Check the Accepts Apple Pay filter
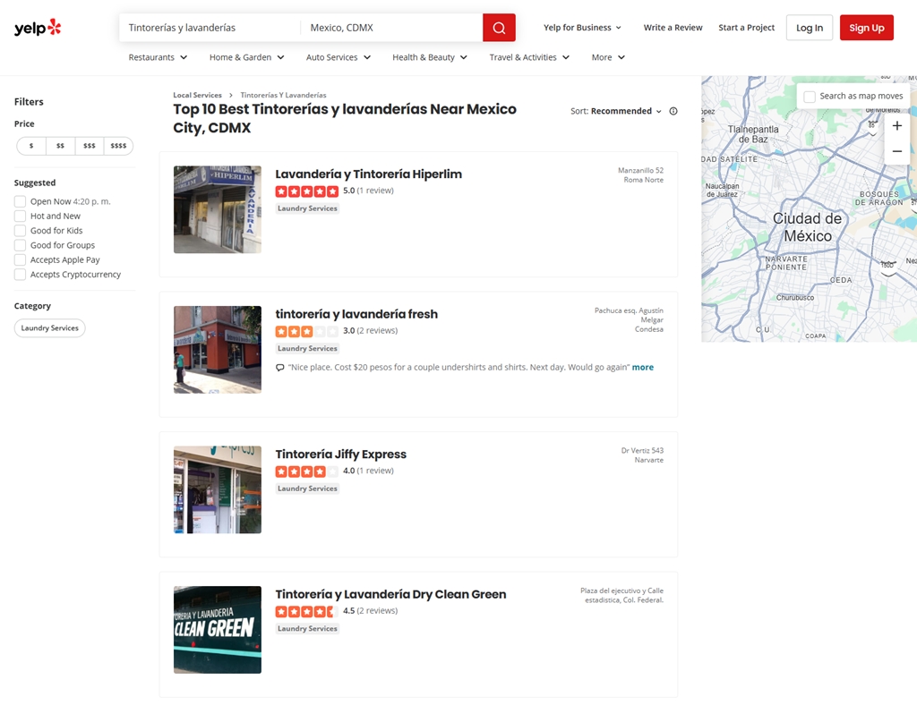The width and height of the screenshot is (917, 705). (x=20, y=260)
